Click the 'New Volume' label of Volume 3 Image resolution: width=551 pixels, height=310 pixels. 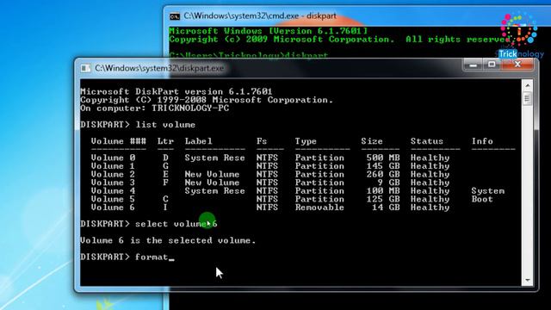click(x=213, y=183)
